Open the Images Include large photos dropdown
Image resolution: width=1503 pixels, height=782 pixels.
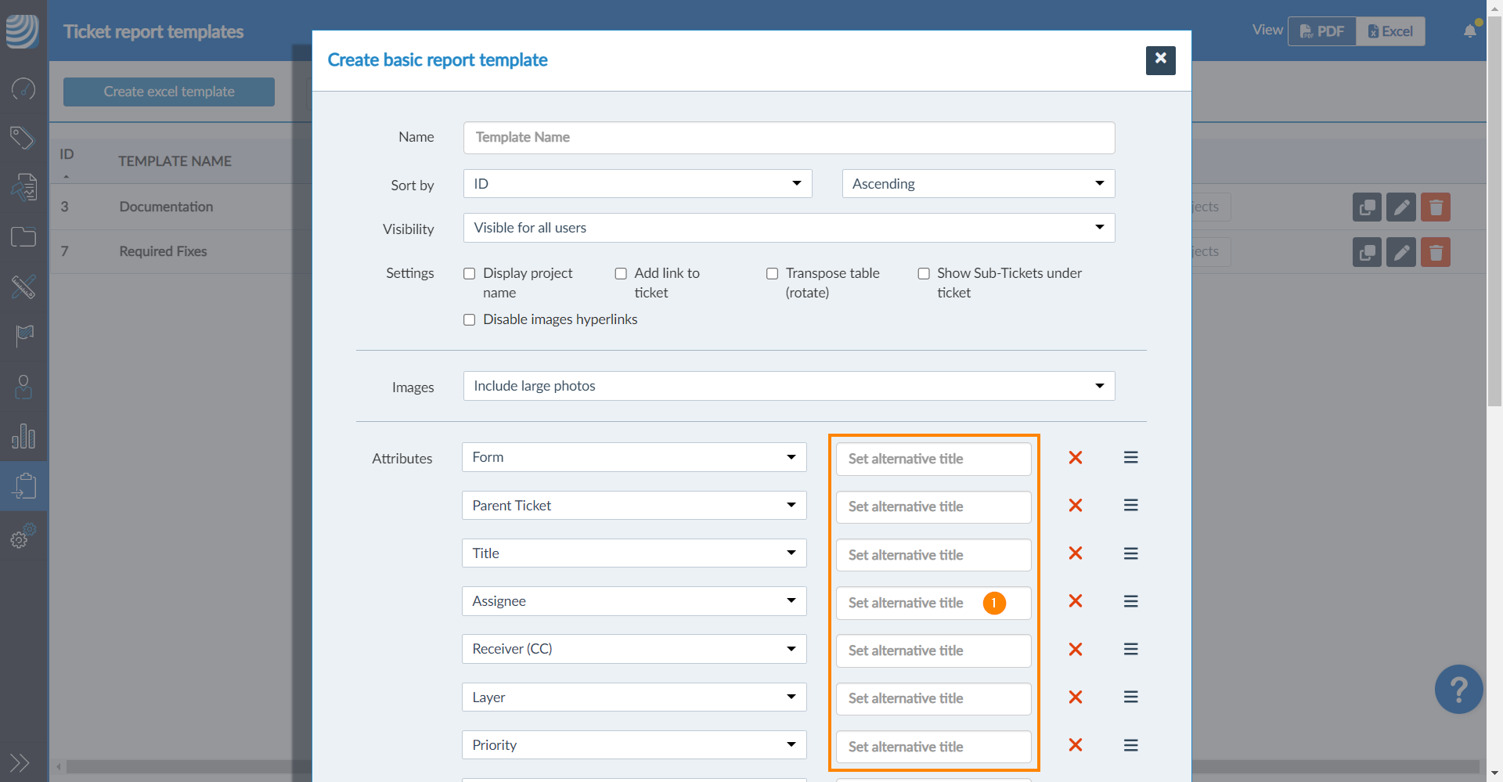[x=788, y=386]
